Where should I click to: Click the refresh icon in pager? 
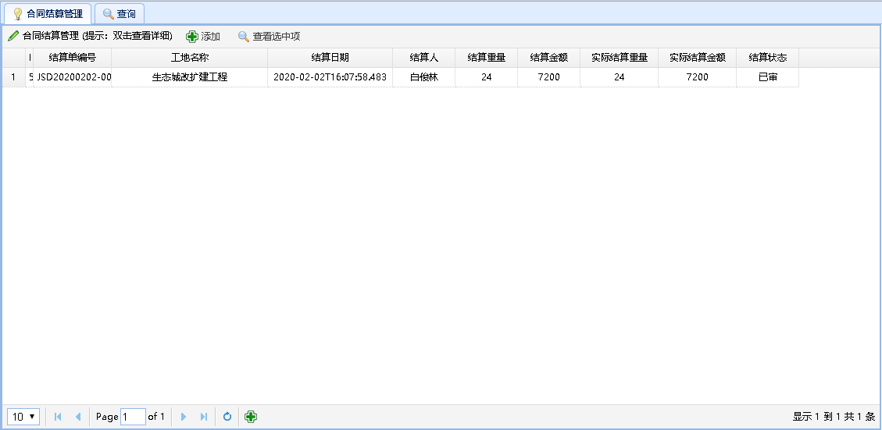pyautogui.click(x=227, y=417)
